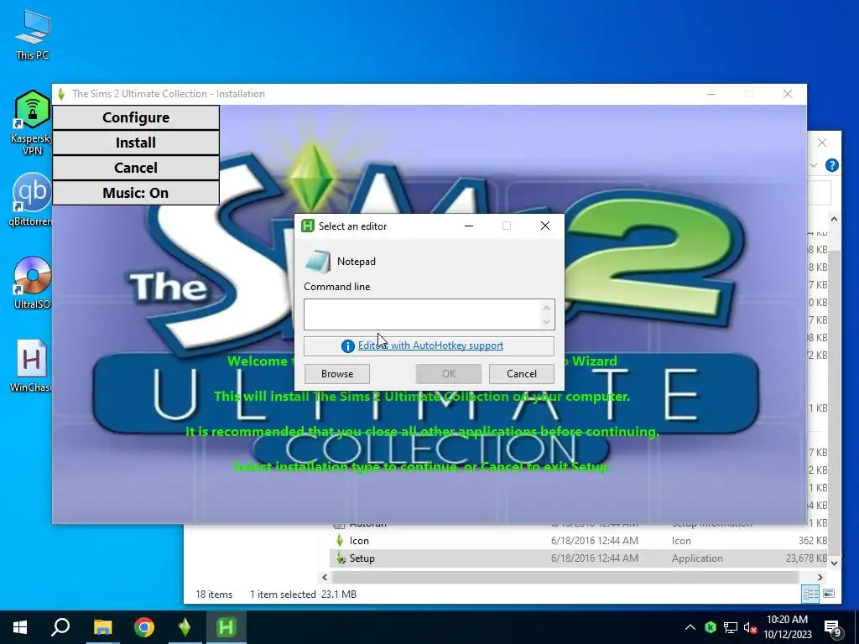Open taskbar Search

60,627
